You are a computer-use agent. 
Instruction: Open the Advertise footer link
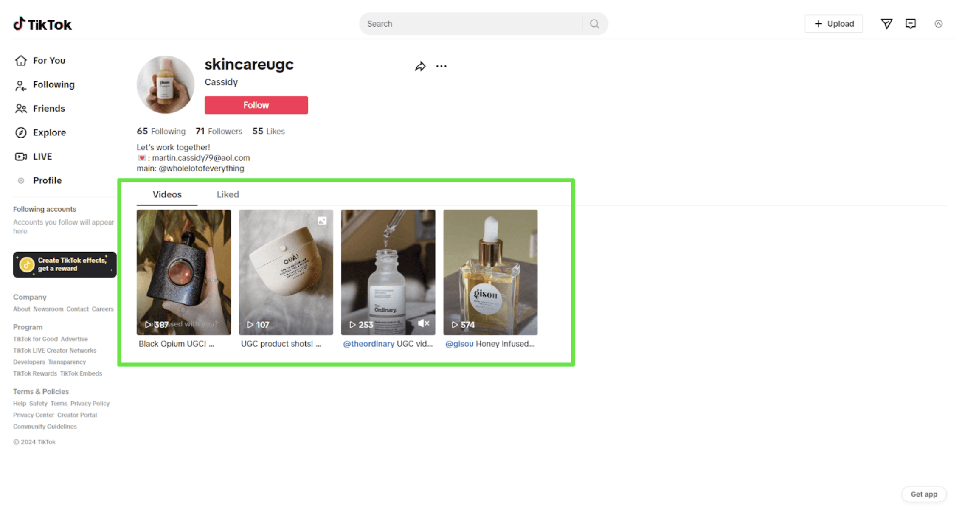pos(74,339)
